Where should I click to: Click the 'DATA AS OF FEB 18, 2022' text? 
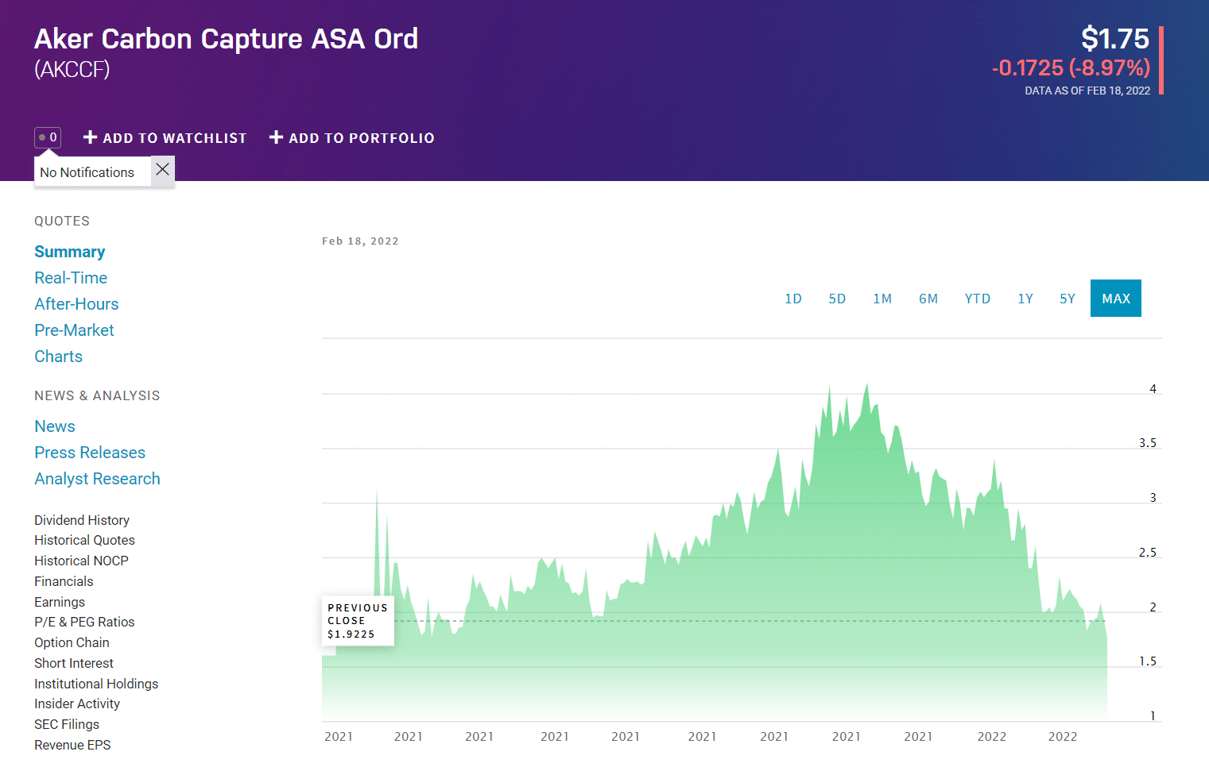(x=1087, y=91)
